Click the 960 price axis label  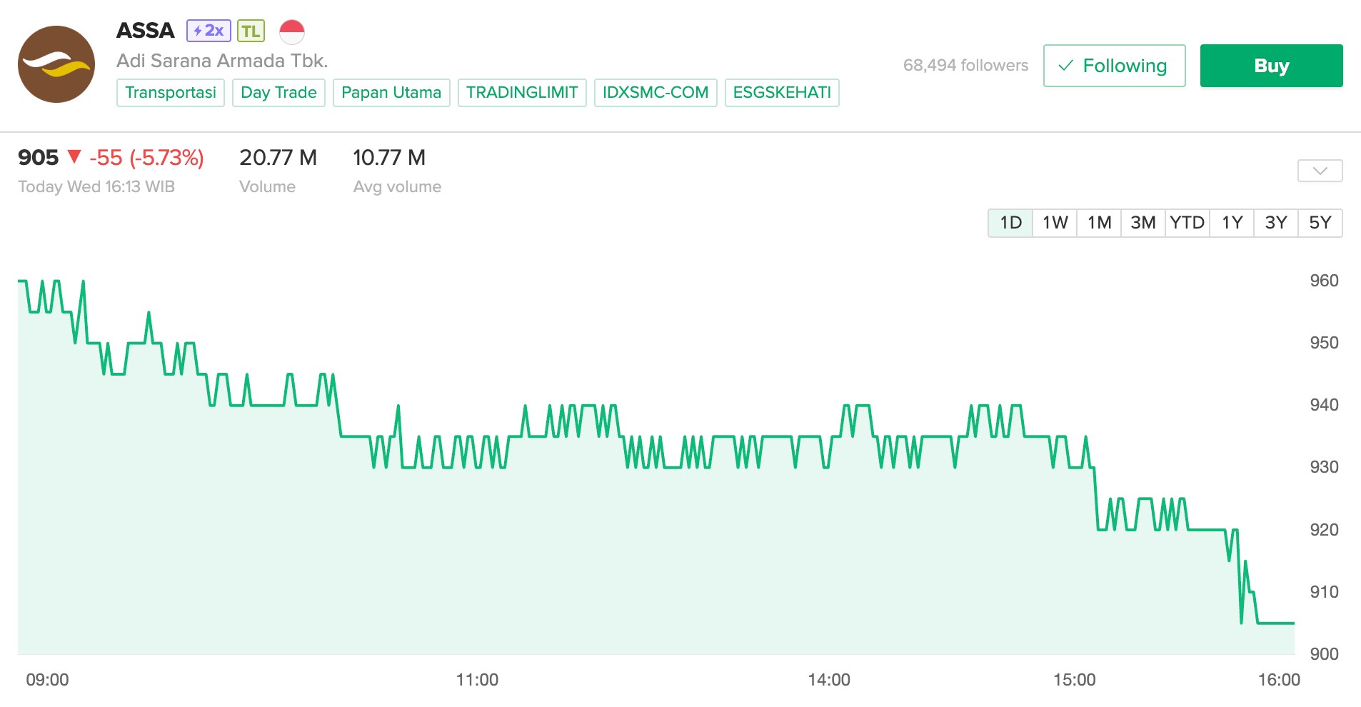point(1324,281)
